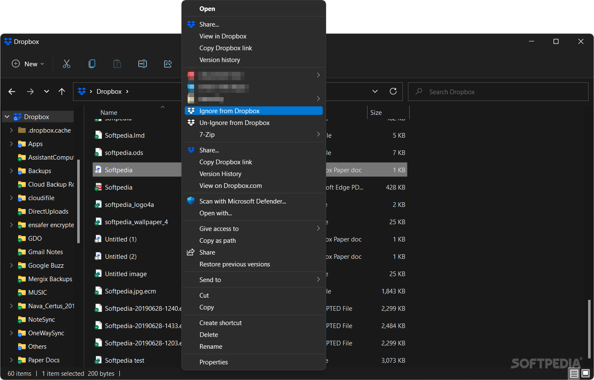
Task: Open Give access to submenu
Action: coord(254,228)
